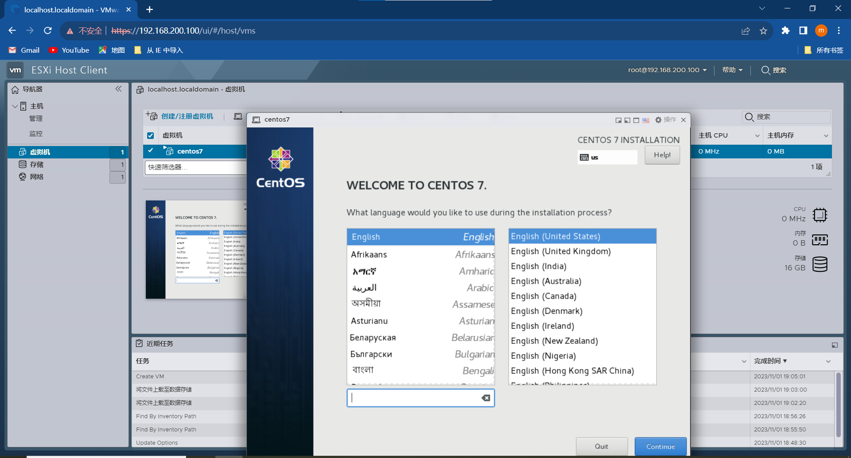Viewport: 851px width, 458px height.
Task: Open browser extensions puzzle icon
Action: tap(785, 31)
